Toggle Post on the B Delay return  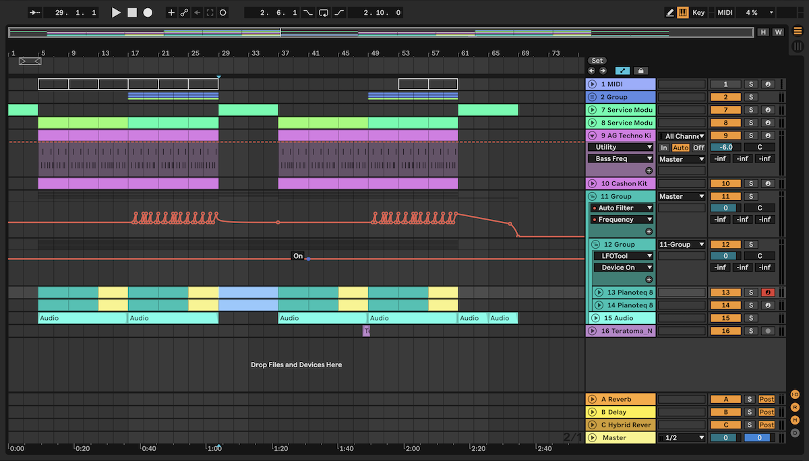pyautogui.click(x=767, y=412)
